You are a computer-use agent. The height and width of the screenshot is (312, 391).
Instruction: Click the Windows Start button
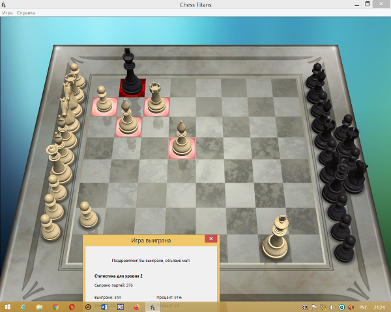tap(7, 307)
